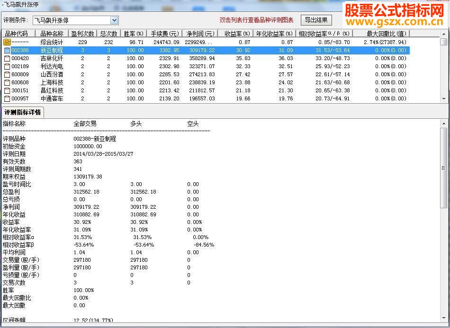450x328 pixels.
Task: Select the 上海科技 row
Action: pyautogui.click(x=206, y=82)
